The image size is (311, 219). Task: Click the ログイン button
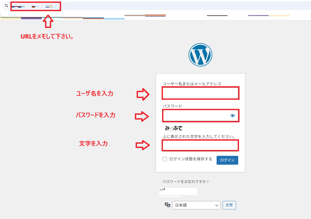click(x=227, y=160)
